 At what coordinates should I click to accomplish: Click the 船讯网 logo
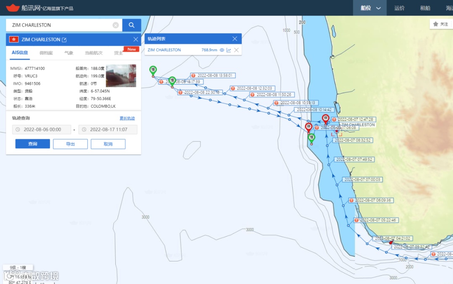point(39,8)
